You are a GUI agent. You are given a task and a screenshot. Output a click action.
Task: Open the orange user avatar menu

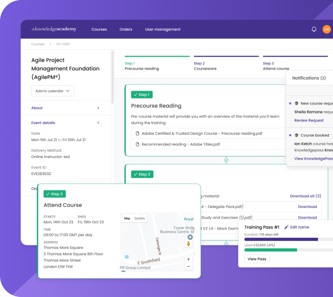point(327,29)
